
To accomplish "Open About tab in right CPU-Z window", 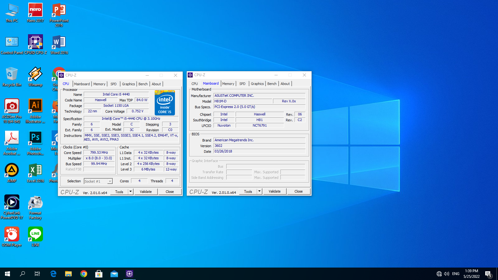I will tap(285, 84).
